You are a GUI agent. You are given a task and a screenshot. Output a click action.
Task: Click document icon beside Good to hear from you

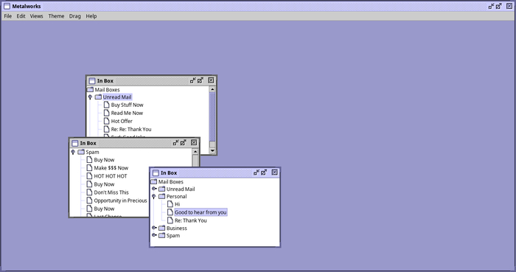tap(170, 212)
